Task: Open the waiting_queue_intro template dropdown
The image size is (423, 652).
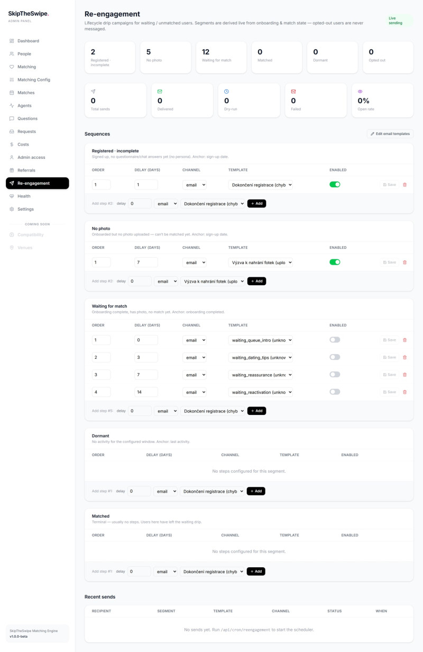Action: pos(261,340)
